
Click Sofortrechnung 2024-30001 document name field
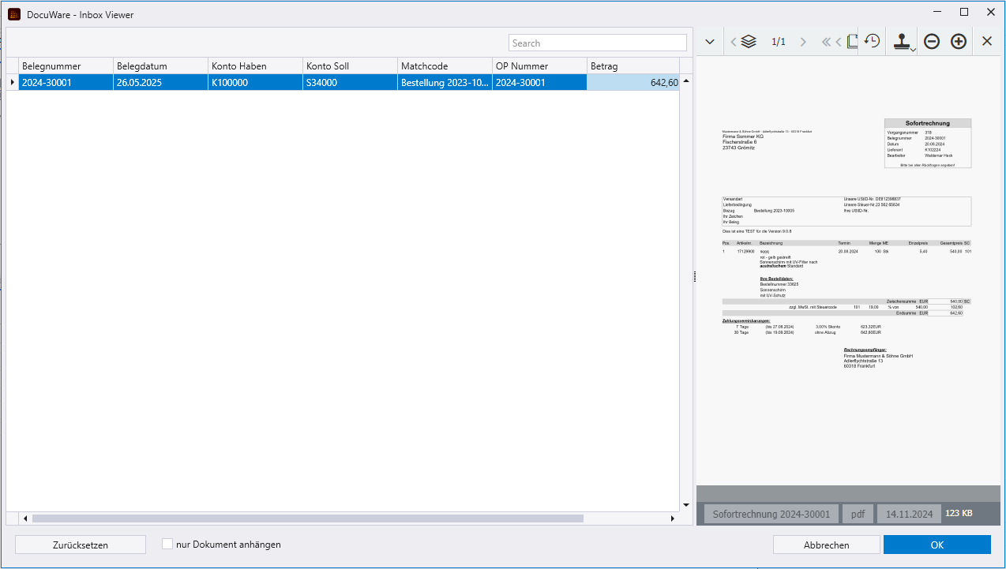point(771,514)
